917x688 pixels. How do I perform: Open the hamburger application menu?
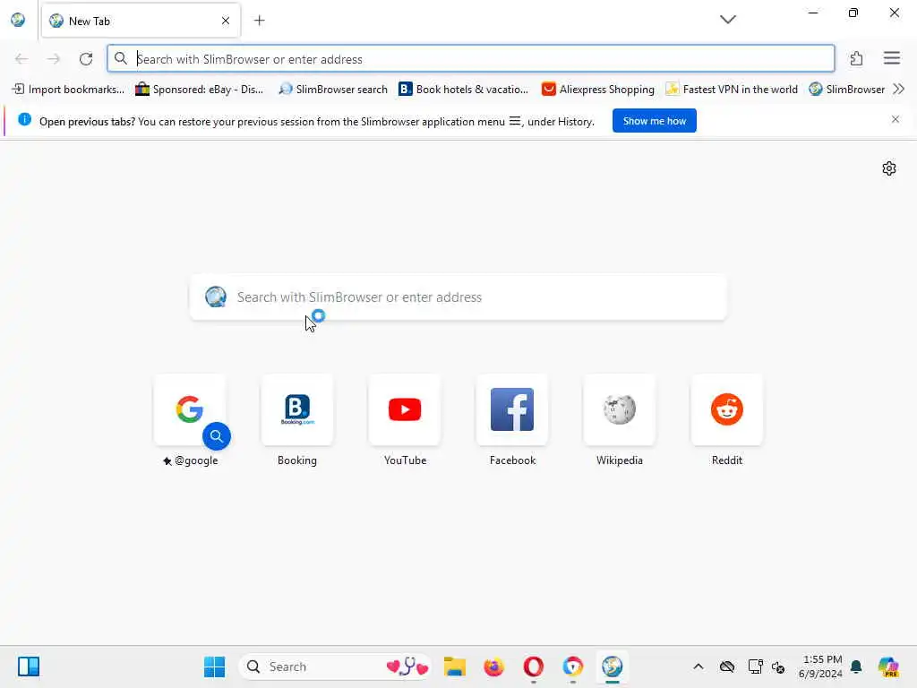891,58
